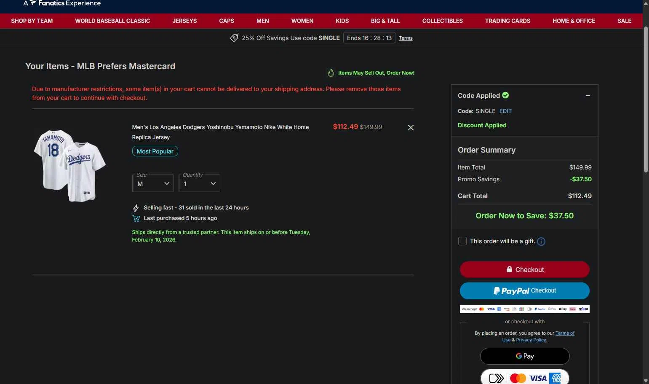Click the Most Popular badge
This screenshot has width=649, height=384.
(155, 151)
